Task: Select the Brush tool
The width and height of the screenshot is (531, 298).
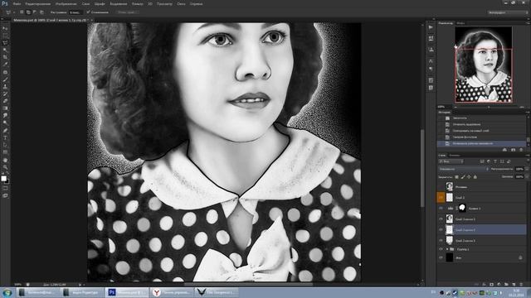Action: (5, 79)
